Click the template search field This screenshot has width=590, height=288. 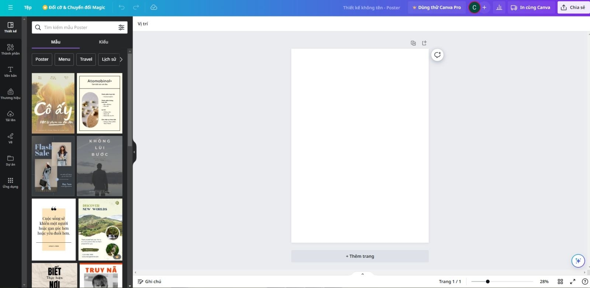point(79,27)
